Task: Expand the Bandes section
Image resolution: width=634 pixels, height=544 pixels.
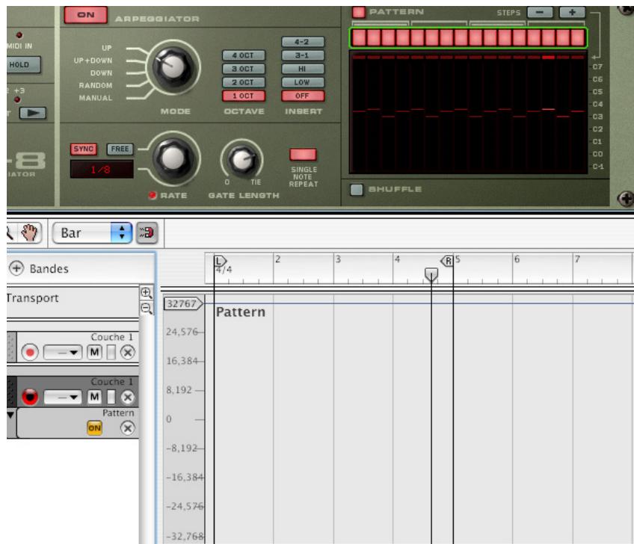Action: coord(16,268)
